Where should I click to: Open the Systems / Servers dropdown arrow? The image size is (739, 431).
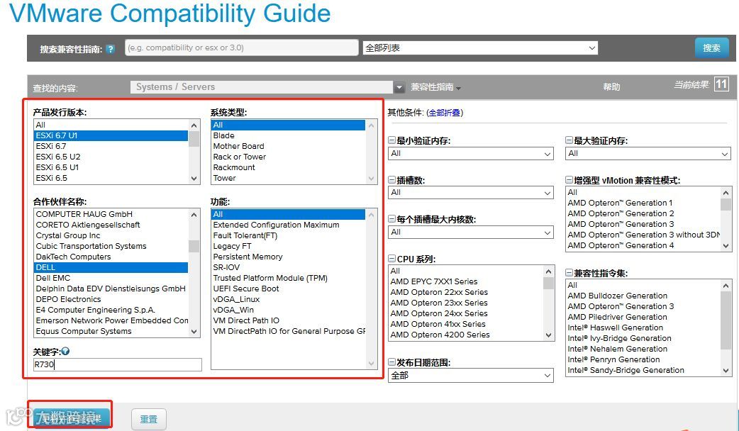point(399,87)
